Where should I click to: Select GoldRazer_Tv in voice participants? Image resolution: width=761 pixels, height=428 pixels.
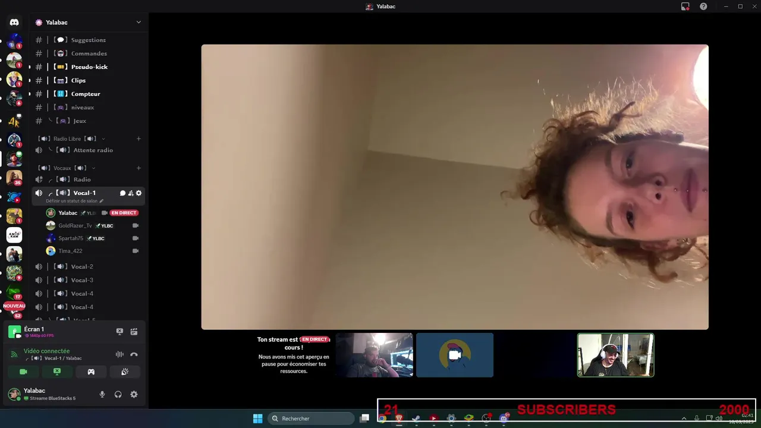92,226
